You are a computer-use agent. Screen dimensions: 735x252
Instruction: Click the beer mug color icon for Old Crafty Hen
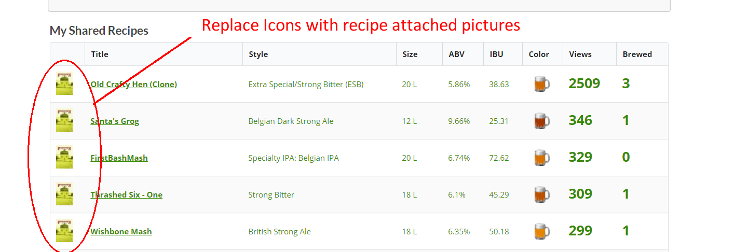coord(542,84)
